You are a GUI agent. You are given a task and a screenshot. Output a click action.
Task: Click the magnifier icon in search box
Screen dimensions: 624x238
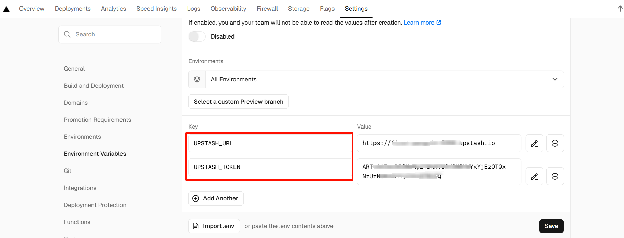point(67,34)
